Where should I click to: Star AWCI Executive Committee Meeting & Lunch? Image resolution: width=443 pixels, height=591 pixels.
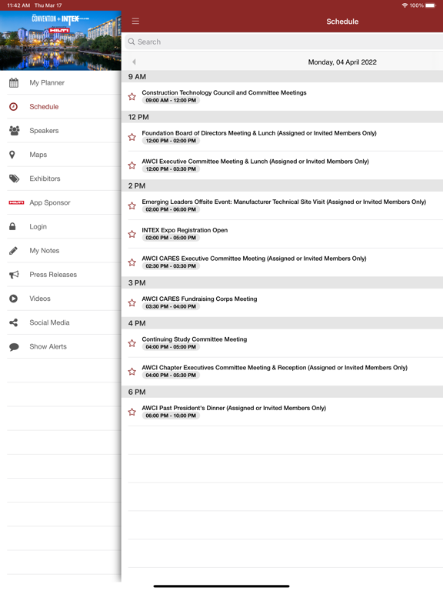pyautogui.click(x=132, y=165)
